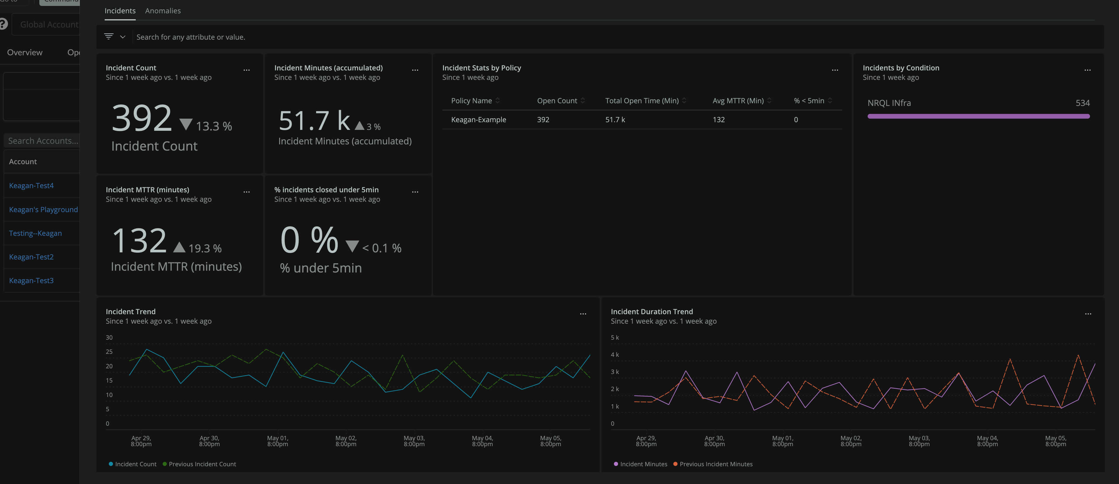This screenshot has width=1119, height=484.
Task: Toggle Previous Incident Minutes legend series
Action: [713, 464]
